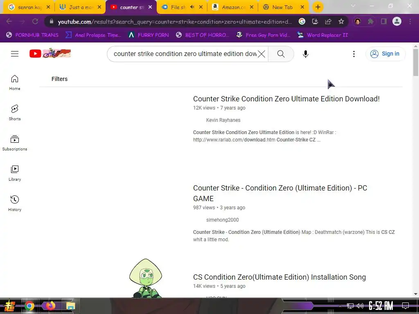Open video Counter Strike - Condition Zero (Ultimate Edition) - PC GAME
Viewport: 419px width, 314px height.
tap(280, 193)
